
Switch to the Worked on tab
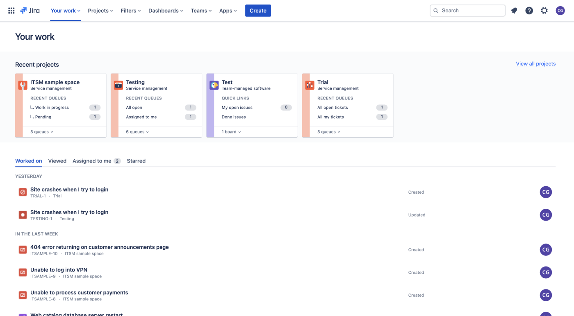coord(29,161)
